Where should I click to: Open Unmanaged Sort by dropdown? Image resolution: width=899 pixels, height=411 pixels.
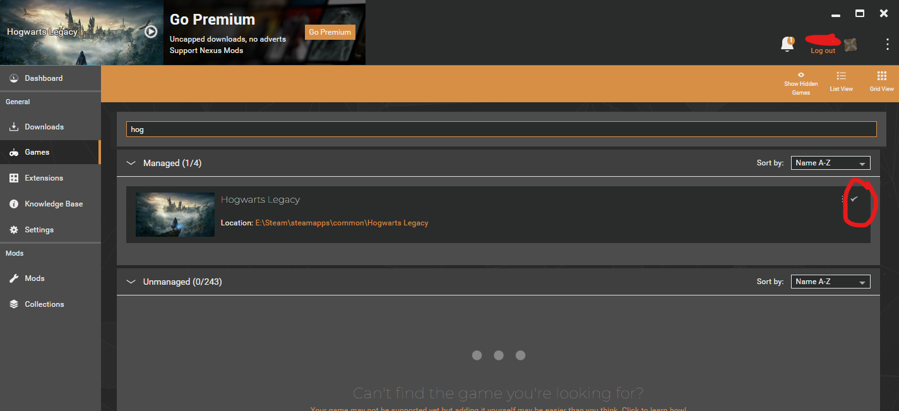pyautogui.click(x=830, y=282)
